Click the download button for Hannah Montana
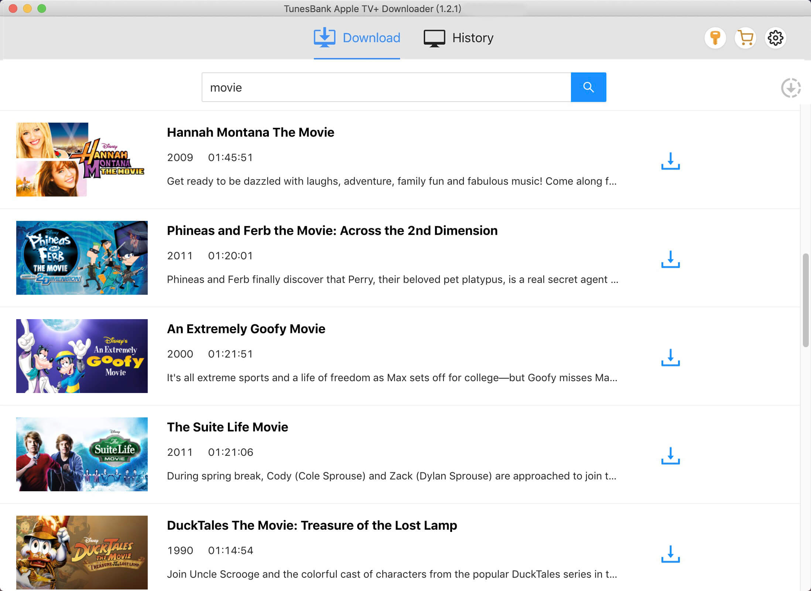The width and height of the screenshot is (811, 591). 669,161
